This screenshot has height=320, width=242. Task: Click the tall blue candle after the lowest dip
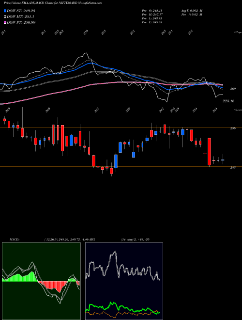(x=116, y=161)
